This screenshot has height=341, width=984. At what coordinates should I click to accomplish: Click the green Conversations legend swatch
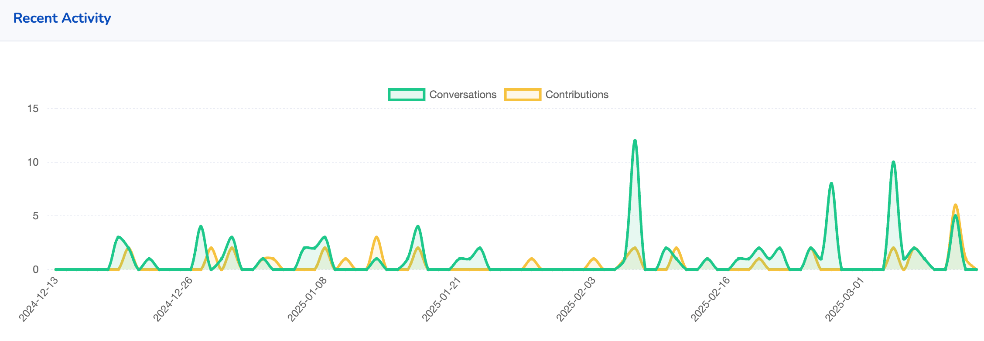[x=406, y=95]
